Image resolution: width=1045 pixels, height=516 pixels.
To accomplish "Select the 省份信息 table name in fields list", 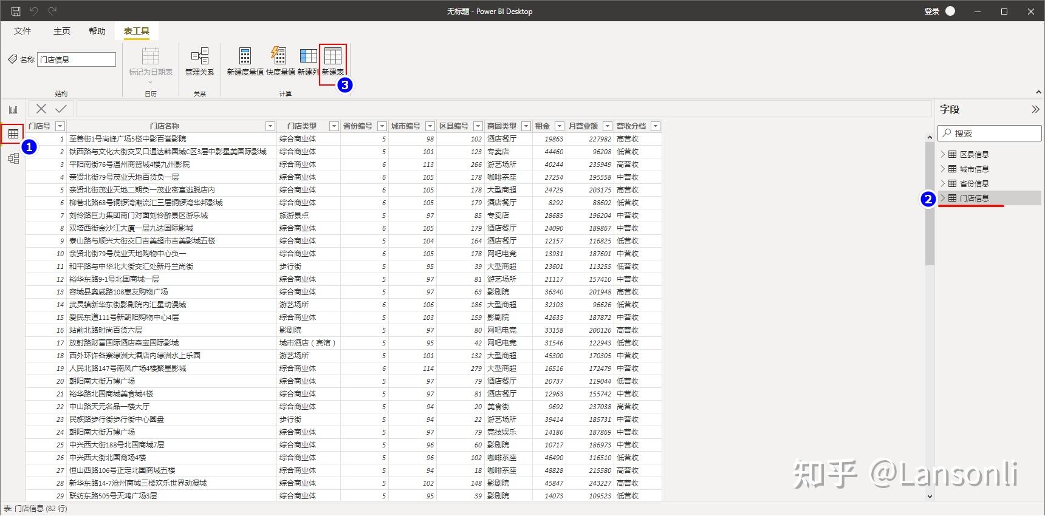I will (x=975, y=183).
